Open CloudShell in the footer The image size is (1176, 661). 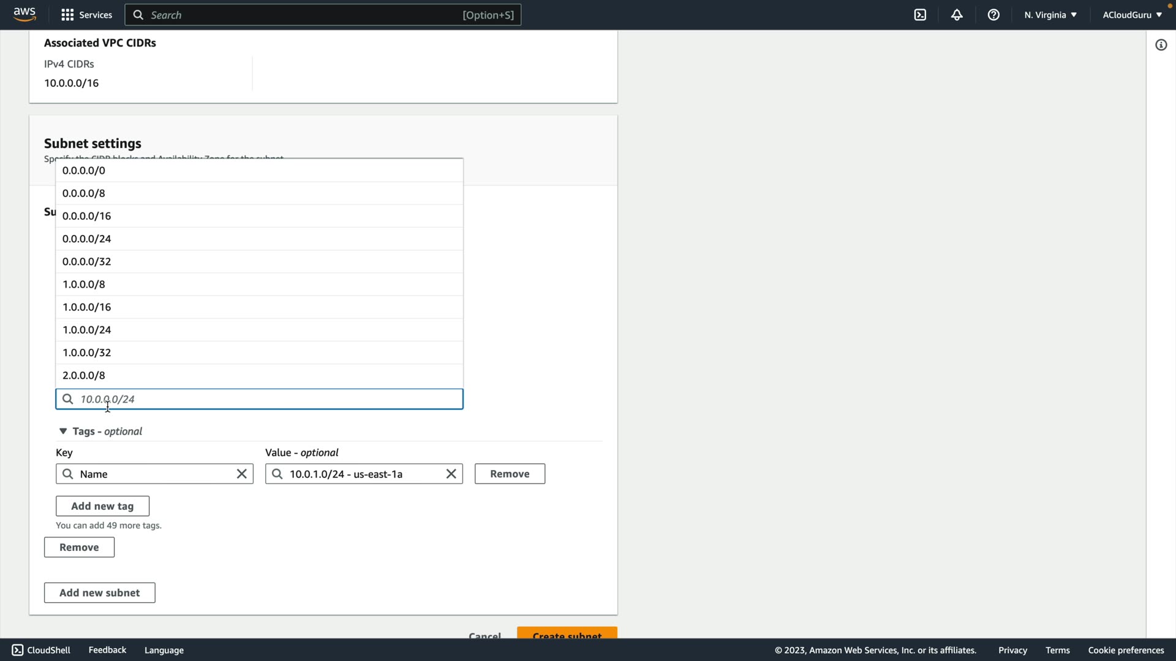(41, 650)
